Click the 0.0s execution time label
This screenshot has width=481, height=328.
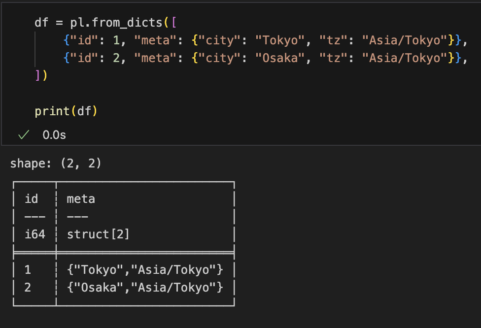(54, 135)
